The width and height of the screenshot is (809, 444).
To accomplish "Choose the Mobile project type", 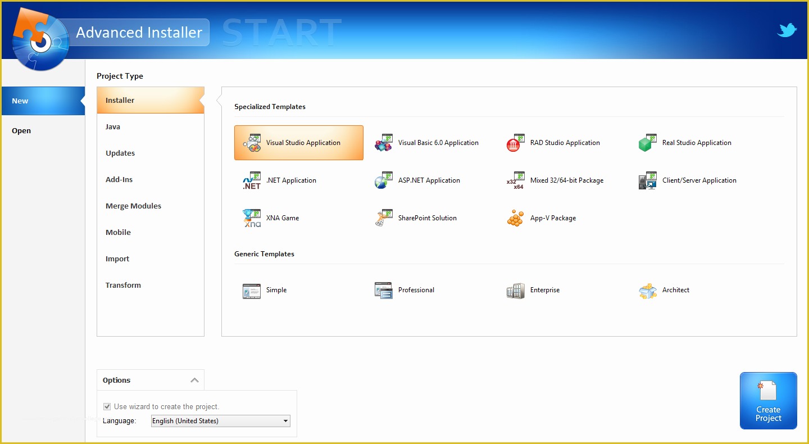I will (151, 232).
